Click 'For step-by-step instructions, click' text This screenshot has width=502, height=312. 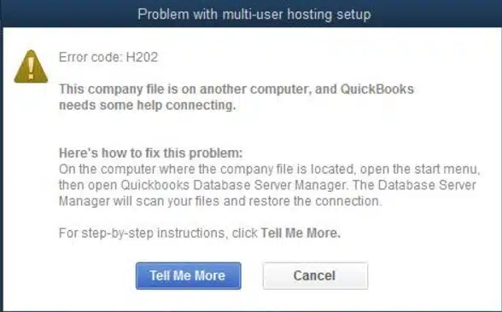[x=158, y=233]
